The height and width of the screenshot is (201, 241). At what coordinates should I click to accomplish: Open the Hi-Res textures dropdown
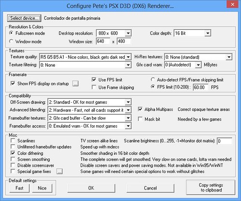pos(198,57)
